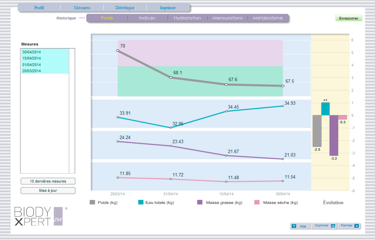
Task: Click the Eau totale teal legend swatch
Action: 141,203
